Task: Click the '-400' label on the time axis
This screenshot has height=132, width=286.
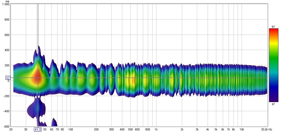Action: pyautogui.click(x=6, y=111)
